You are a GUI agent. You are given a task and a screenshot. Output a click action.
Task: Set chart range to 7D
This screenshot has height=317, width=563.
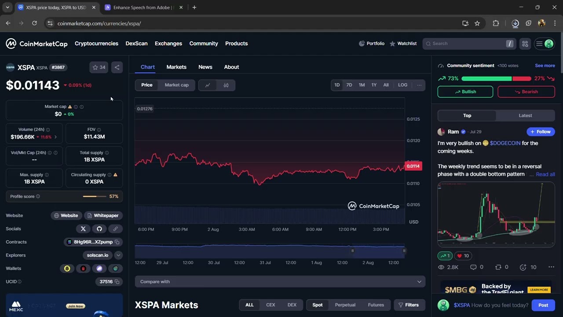point(349,85)
